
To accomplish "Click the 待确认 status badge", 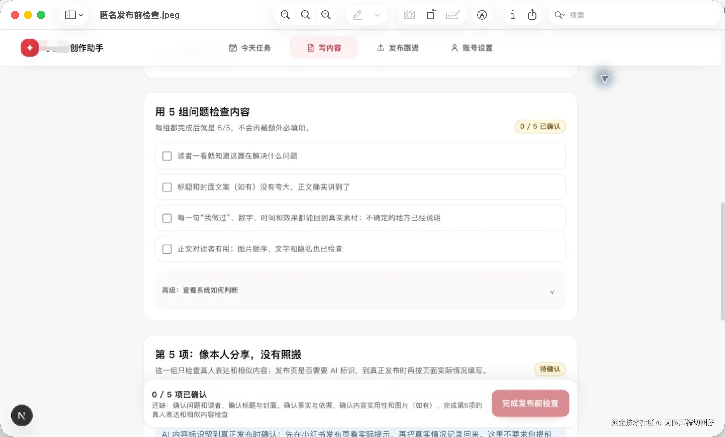I will (x=550, y=369).
